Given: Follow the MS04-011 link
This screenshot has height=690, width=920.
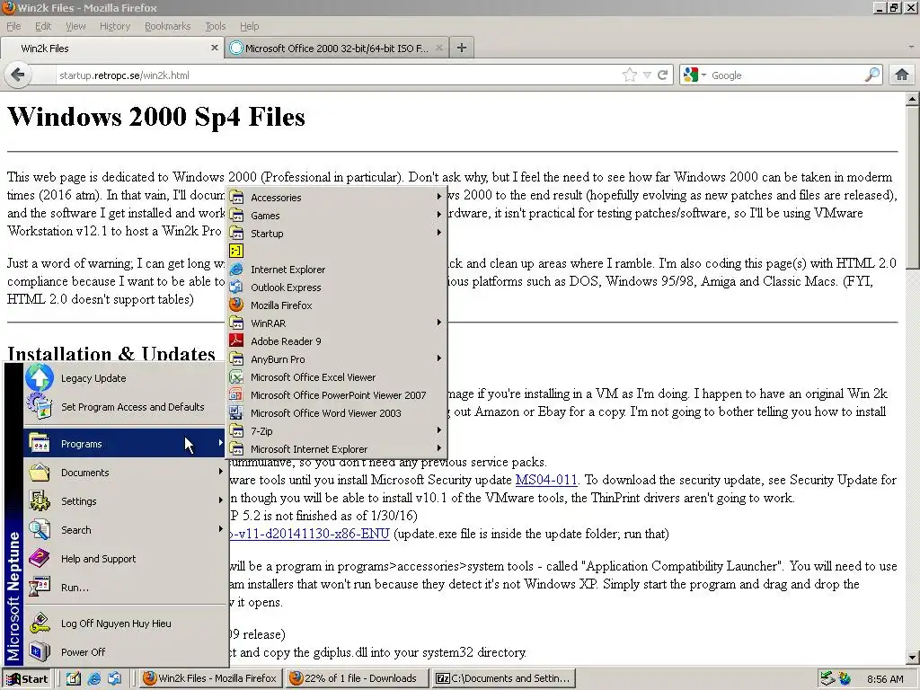Looking at the screenshot, I should pyautogui.click(x=546, y=480).
